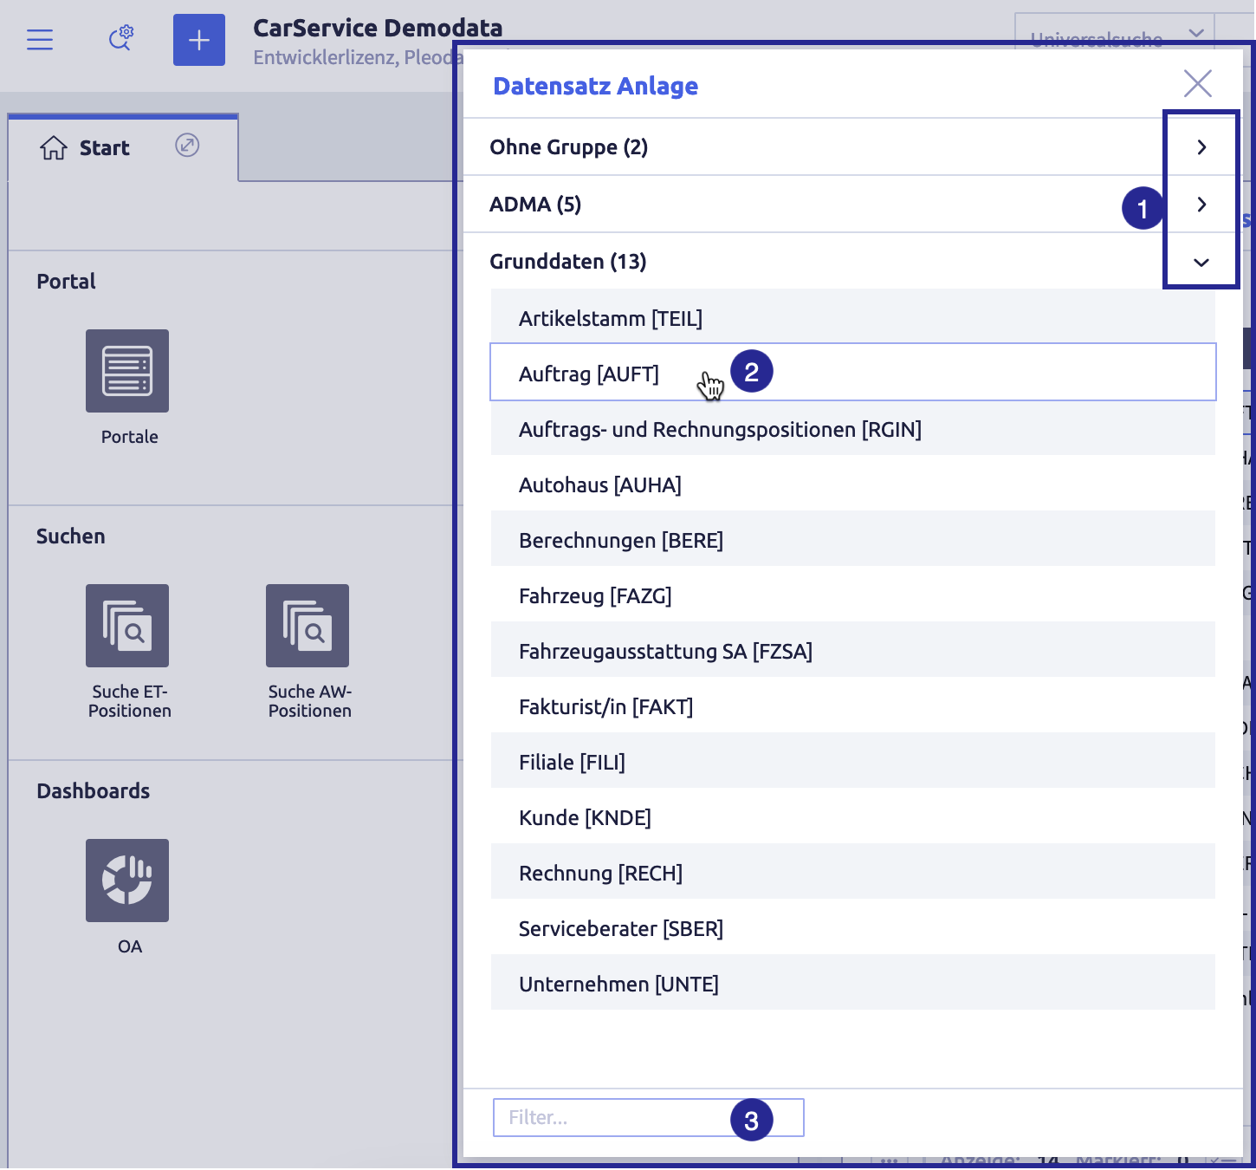Click the Ohne Gruppe (2) label
Image resolution: width=1256 pixels, height=1170 pixels.
coord(568,147)
